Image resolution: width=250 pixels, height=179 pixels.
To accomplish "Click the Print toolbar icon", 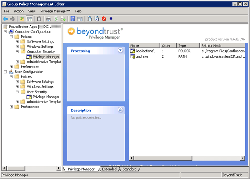I will (x=49, y=19).
